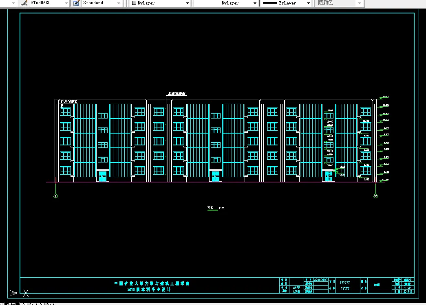Select axis bubble number 1
Viewport: 426px width, 305px height.
(56, 196)
